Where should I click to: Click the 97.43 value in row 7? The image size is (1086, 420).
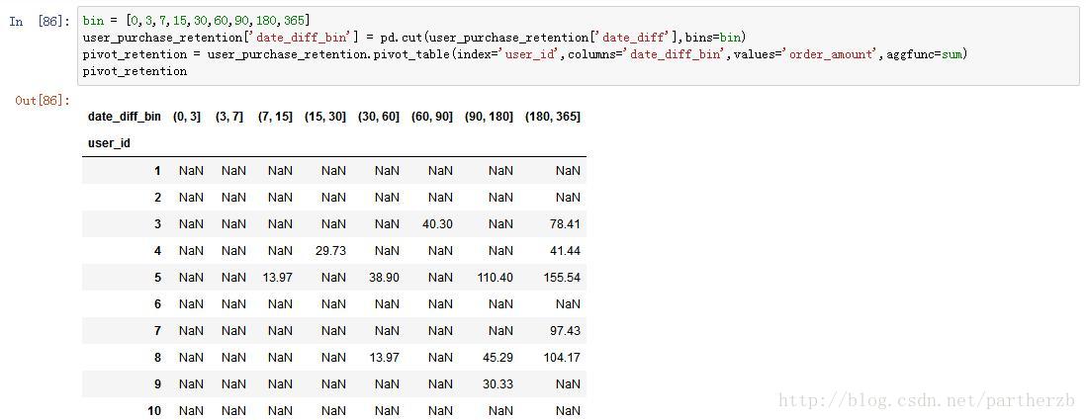pyautogui.click(x=565, y=331)
